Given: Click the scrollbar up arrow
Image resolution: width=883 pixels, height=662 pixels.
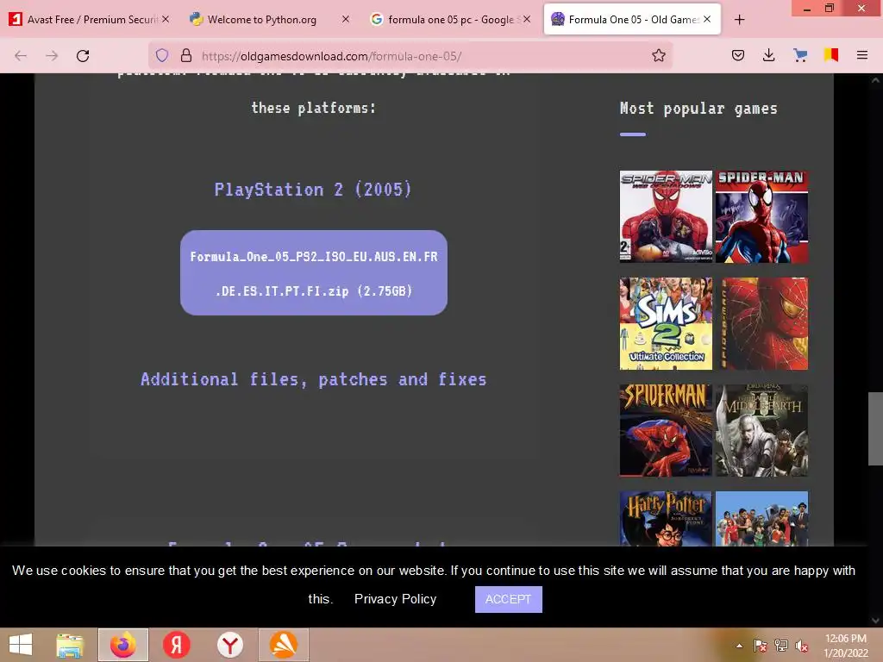Looking at the screenshot, I should click(875, 80).
